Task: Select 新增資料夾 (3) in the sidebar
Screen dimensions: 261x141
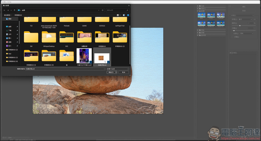Action: coord(12,57)
